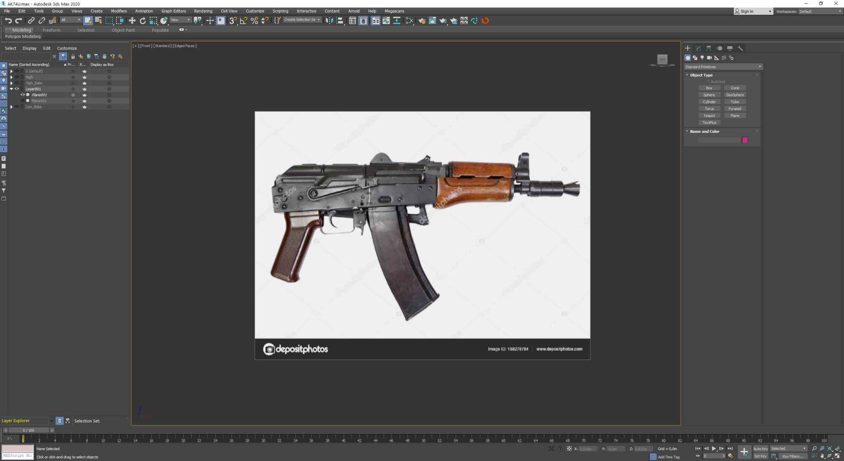This screenshot has height=461, width=844.
Task: Collapse the Layer001 tree node
Action: [11, 89]
